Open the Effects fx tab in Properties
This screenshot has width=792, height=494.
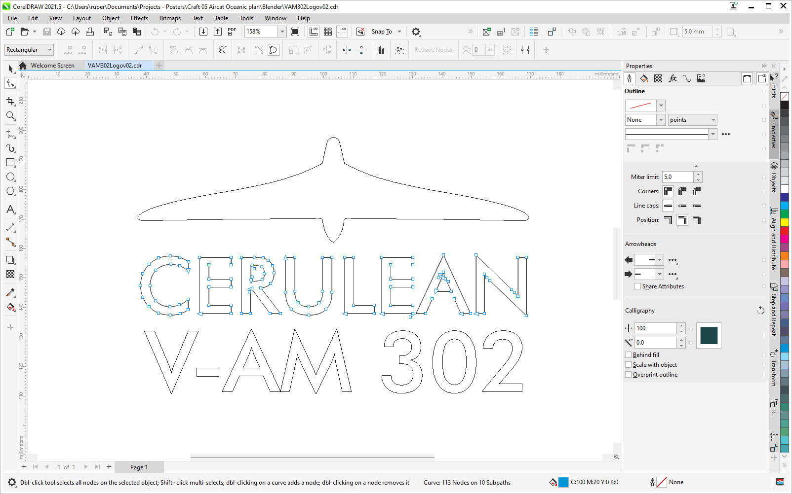(673, 78)
